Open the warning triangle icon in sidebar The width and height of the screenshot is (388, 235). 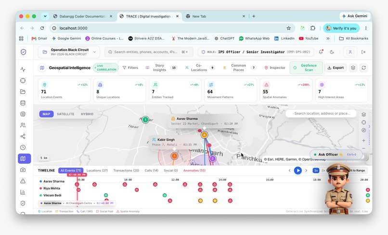23,181
